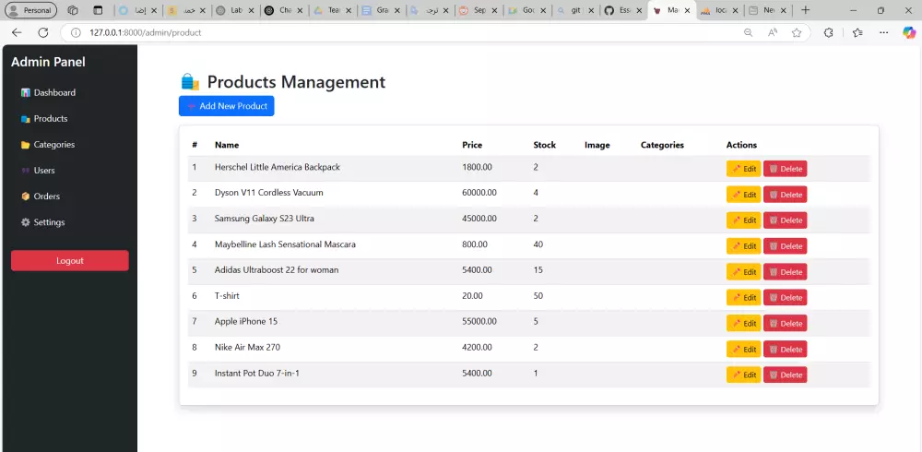922x452 pixels.
Task: Click the Categories folder icon in sidebar
Action: 26,145
